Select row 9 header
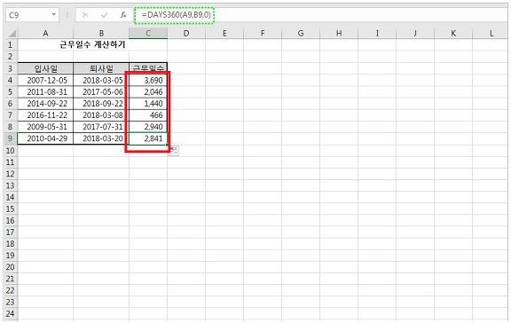This screenshot has width=511, height=323. [11, 138]
